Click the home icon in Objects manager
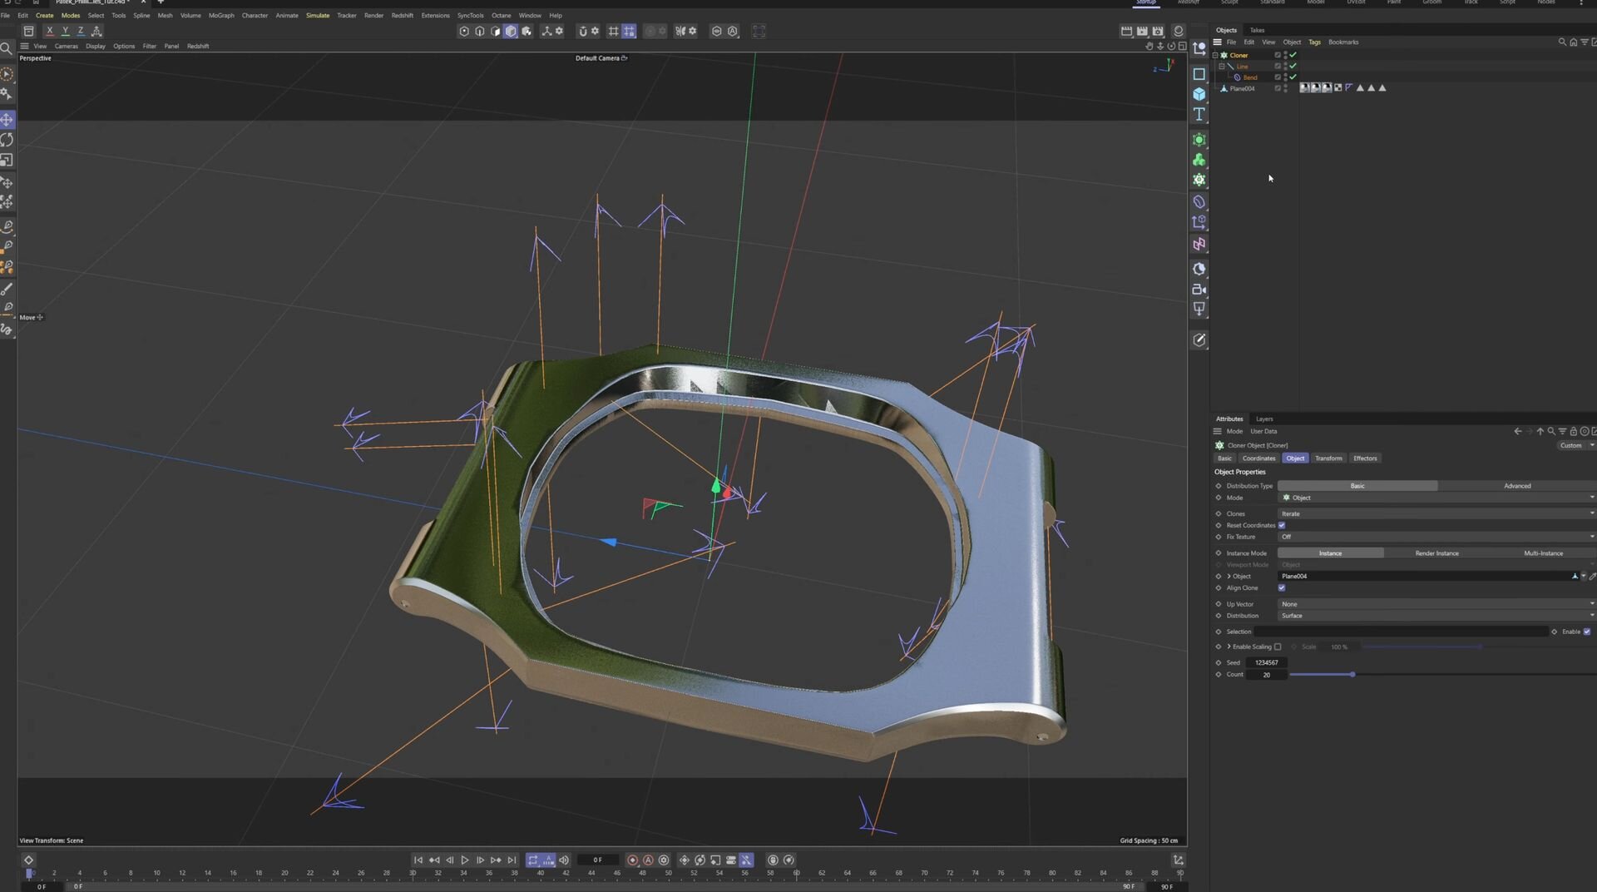The width and height of the screenshot is (1597, 892). [1573, 42]
